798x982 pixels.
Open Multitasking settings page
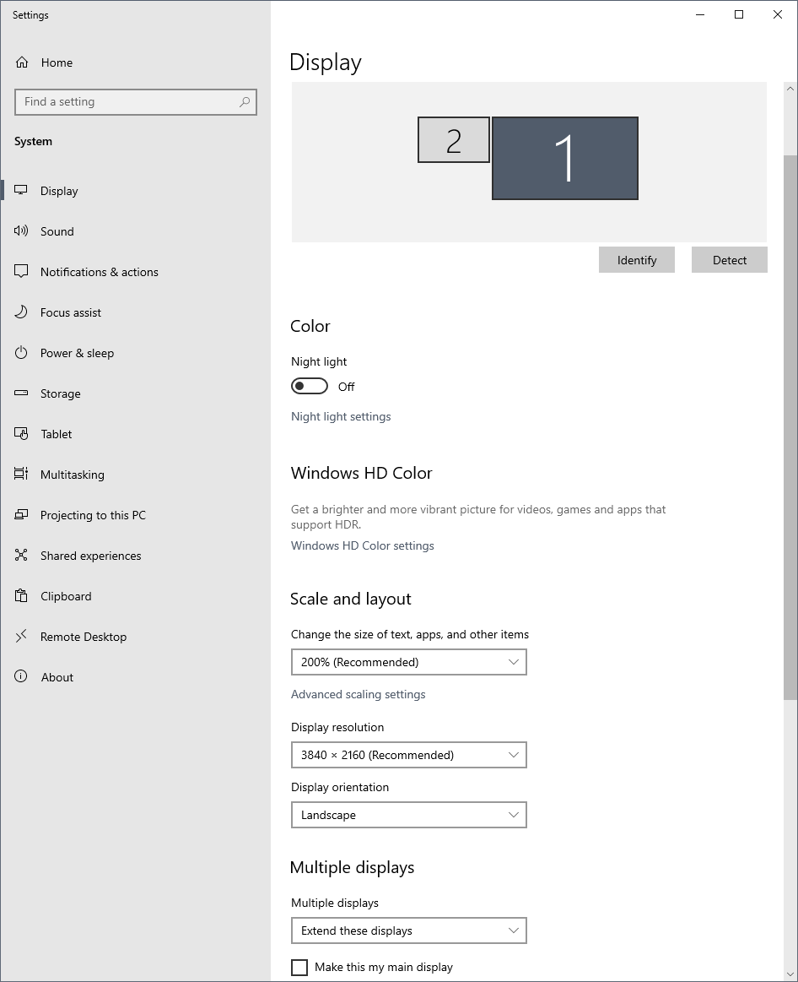[135, 474]
